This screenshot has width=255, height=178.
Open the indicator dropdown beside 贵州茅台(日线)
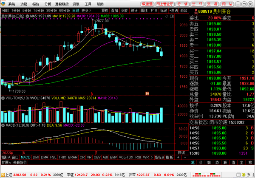coord(27,16)
